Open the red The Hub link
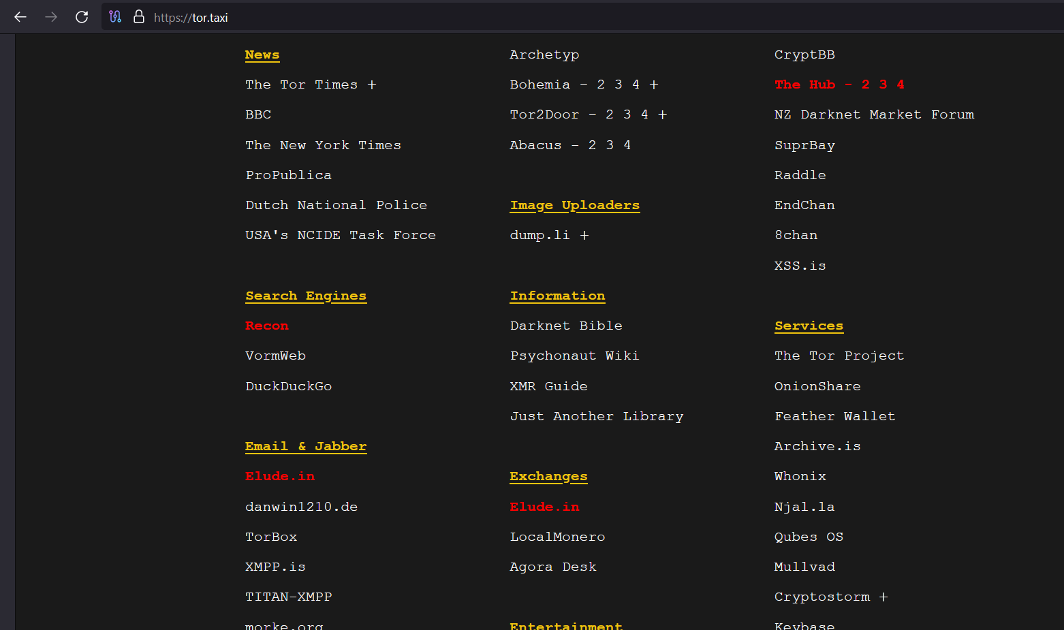 point(804,84)
